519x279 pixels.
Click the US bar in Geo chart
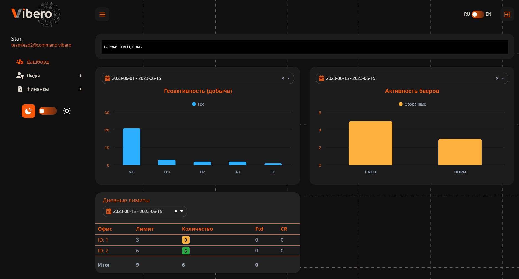[x=167, y=162]
